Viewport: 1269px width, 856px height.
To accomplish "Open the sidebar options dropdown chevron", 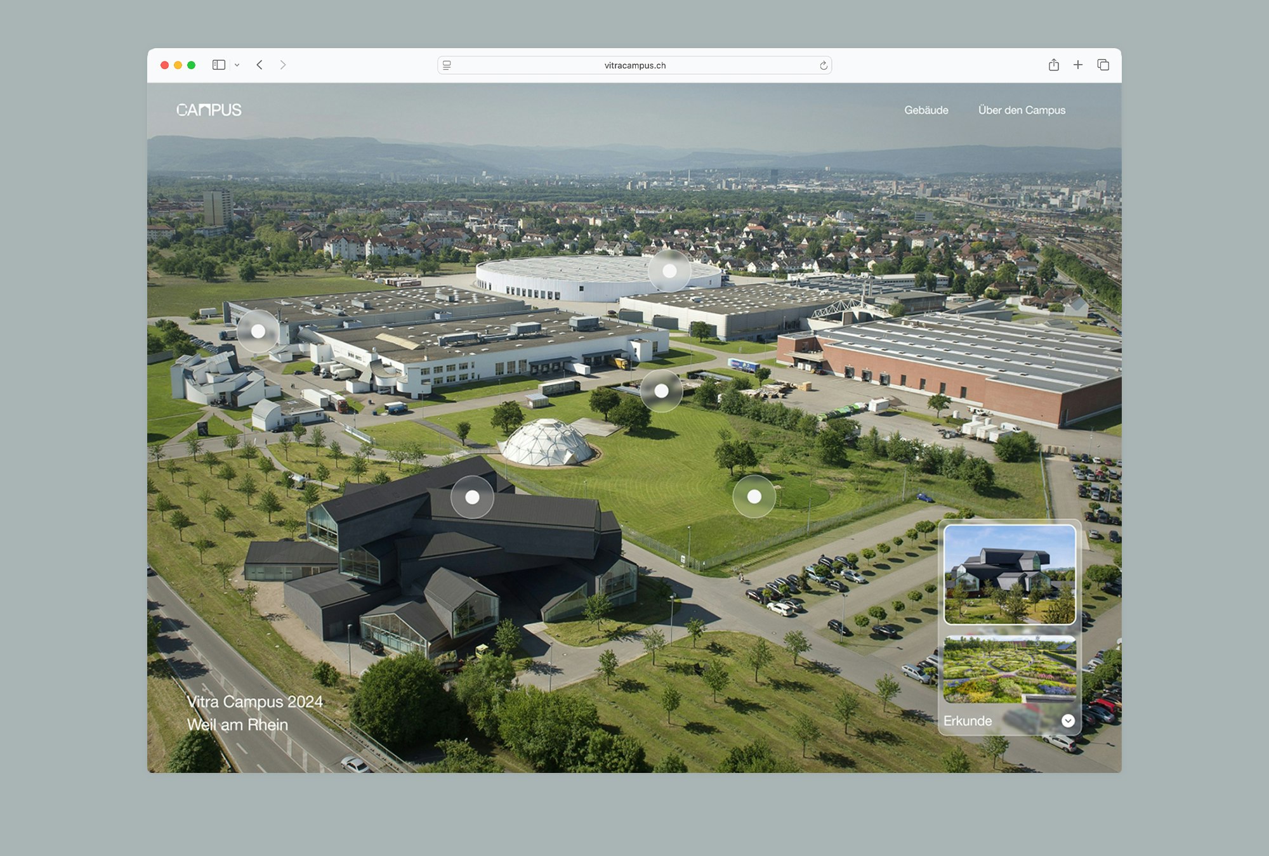I will click(237, 65).
